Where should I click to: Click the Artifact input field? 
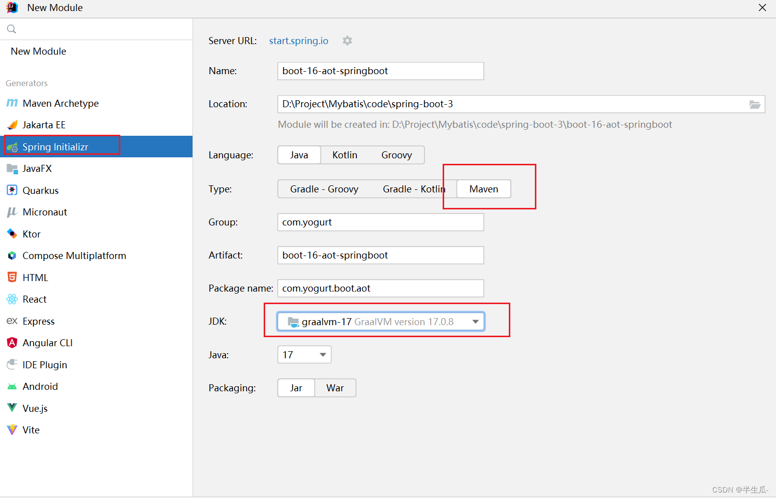pos(381,256)
